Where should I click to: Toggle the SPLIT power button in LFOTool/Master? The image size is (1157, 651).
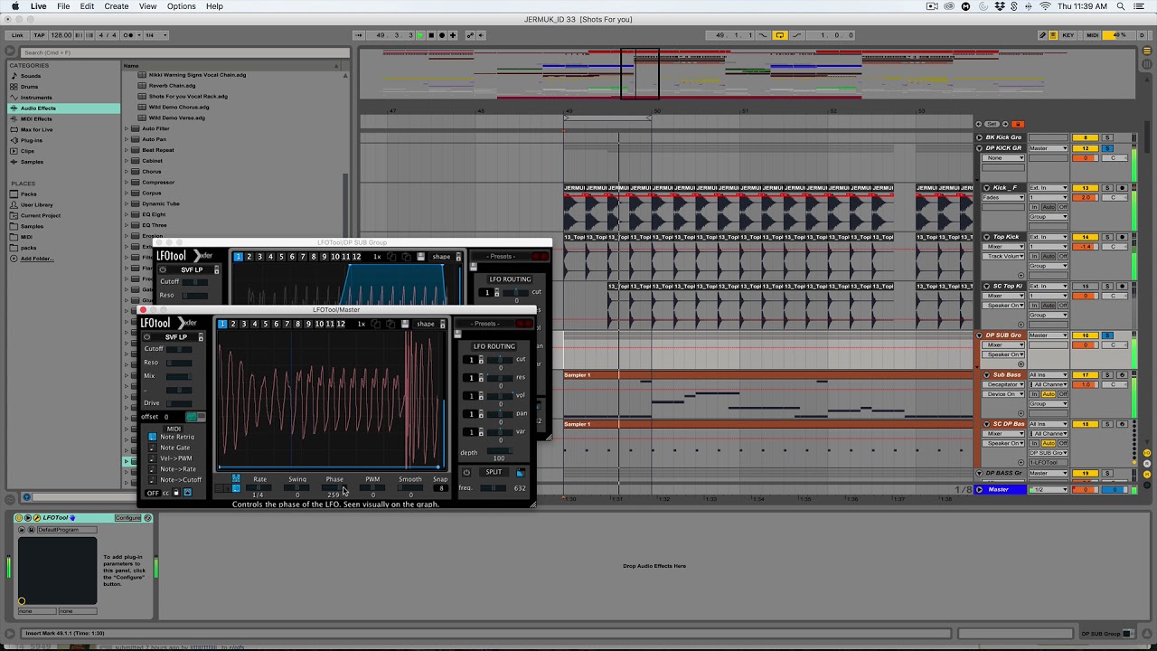click(x=466, y=472)
